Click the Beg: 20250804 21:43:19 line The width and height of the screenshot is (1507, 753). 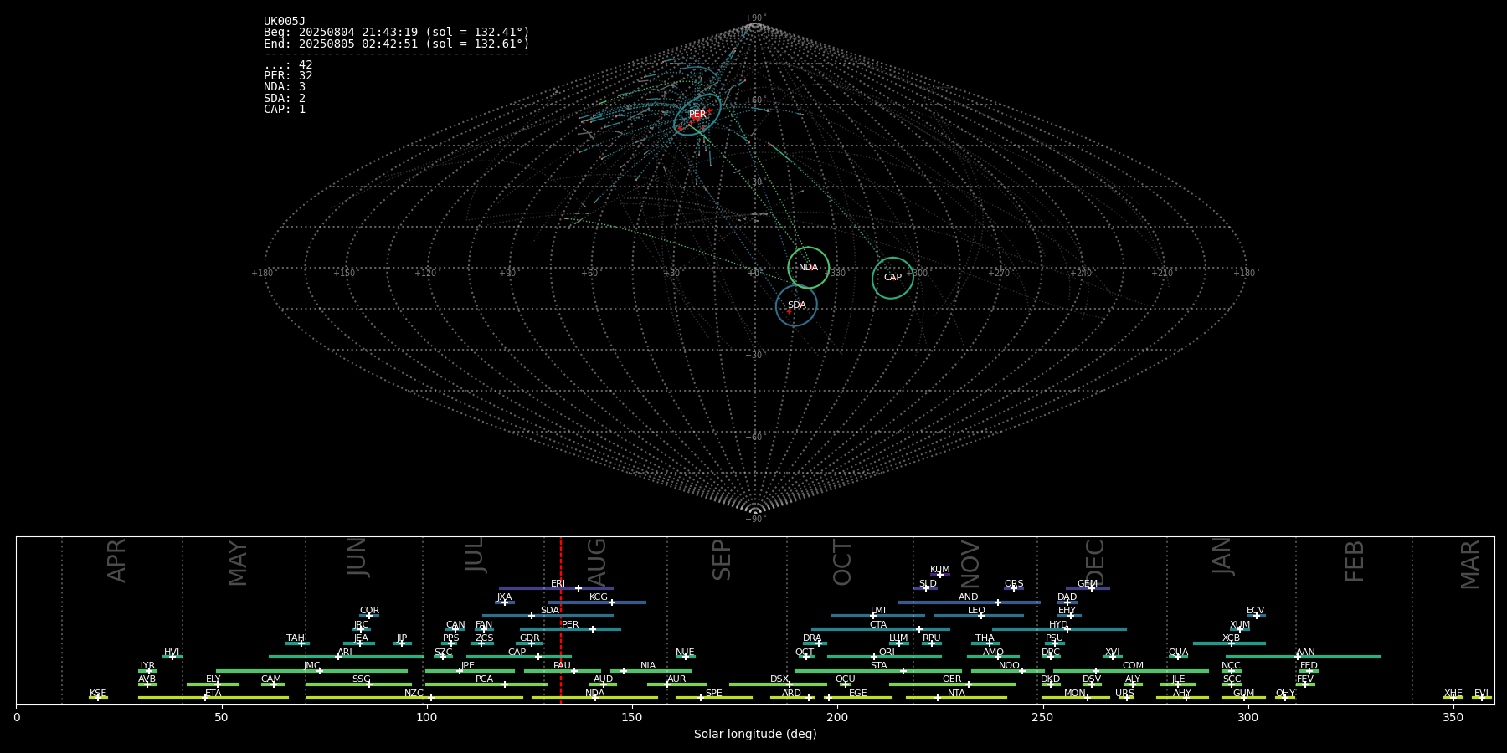(397, 33)
